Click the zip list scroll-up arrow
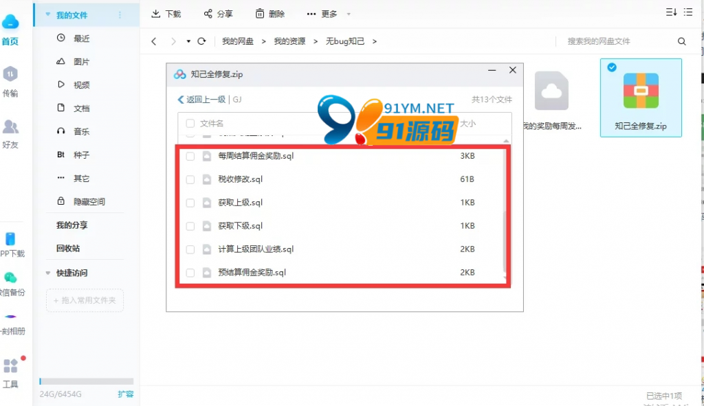The height and width of the screenshot is (406, 704). (506, 141)
